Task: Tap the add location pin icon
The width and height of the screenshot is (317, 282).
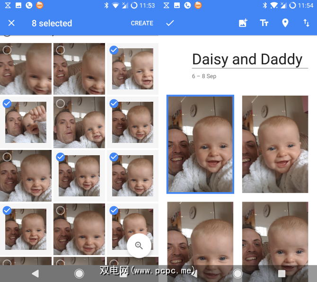Action: (285, 23)
